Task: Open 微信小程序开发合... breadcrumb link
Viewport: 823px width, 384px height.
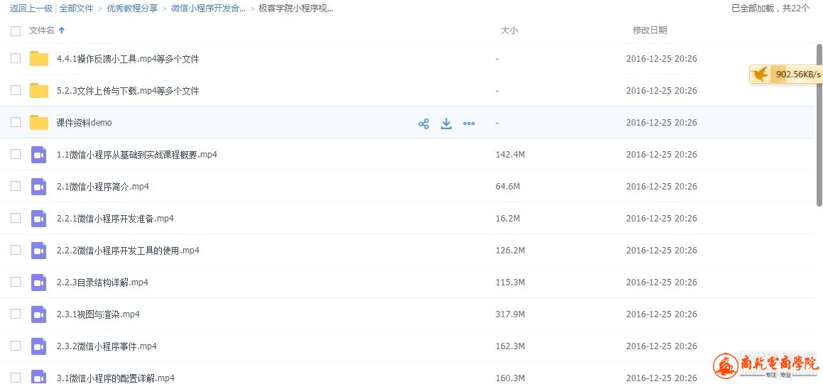Action: tap(208, 9)
